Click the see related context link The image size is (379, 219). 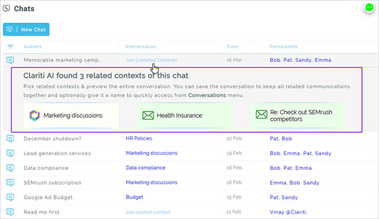click(148, 212)
